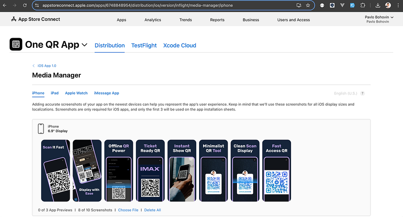Select the Display with Ease screenshot
The image size is (403, 217).
point(87,171)
